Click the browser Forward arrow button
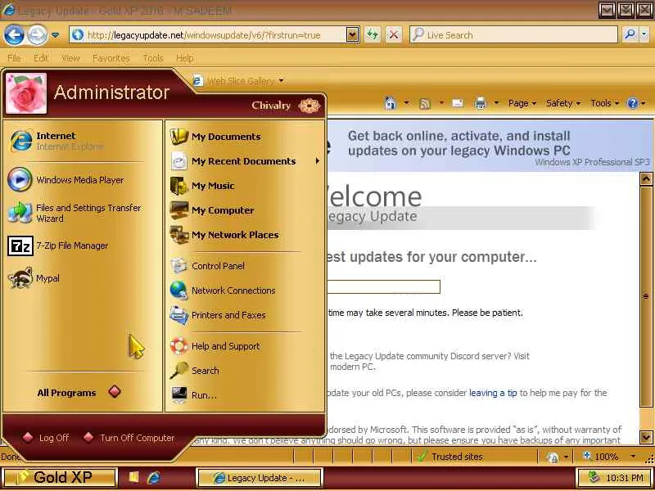The image size is (655, 491). click(37, 35)
